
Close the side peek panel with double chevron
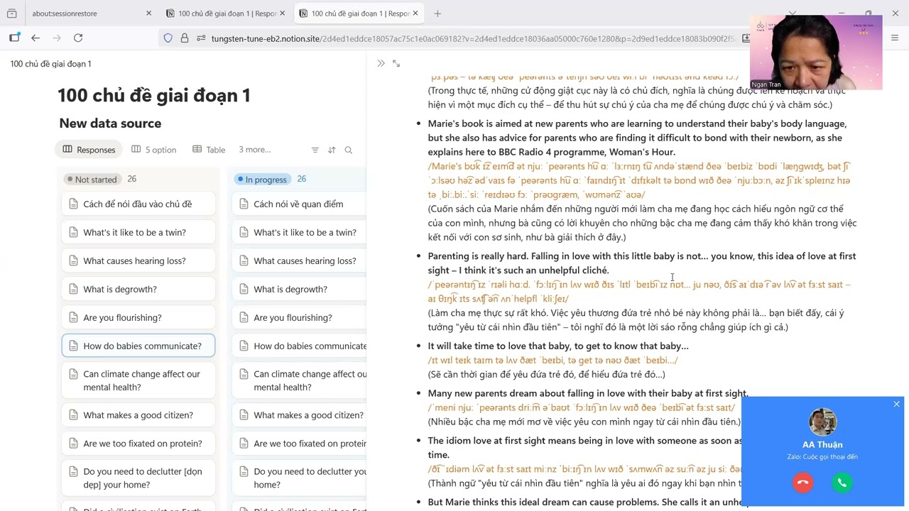click(x=381, y=63)
